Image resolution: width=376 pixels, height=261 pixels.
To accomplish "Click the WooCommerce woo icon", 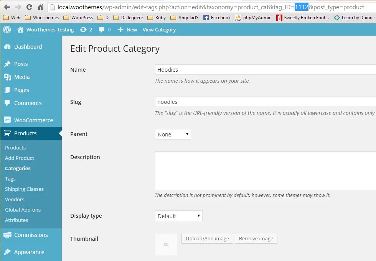I will (7, 120).
